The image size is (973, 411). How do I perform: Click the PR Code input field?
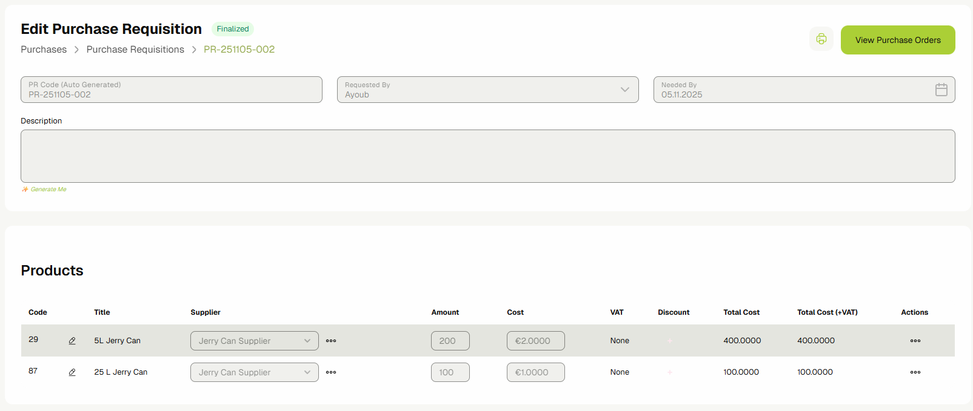[x=171, y=90]
